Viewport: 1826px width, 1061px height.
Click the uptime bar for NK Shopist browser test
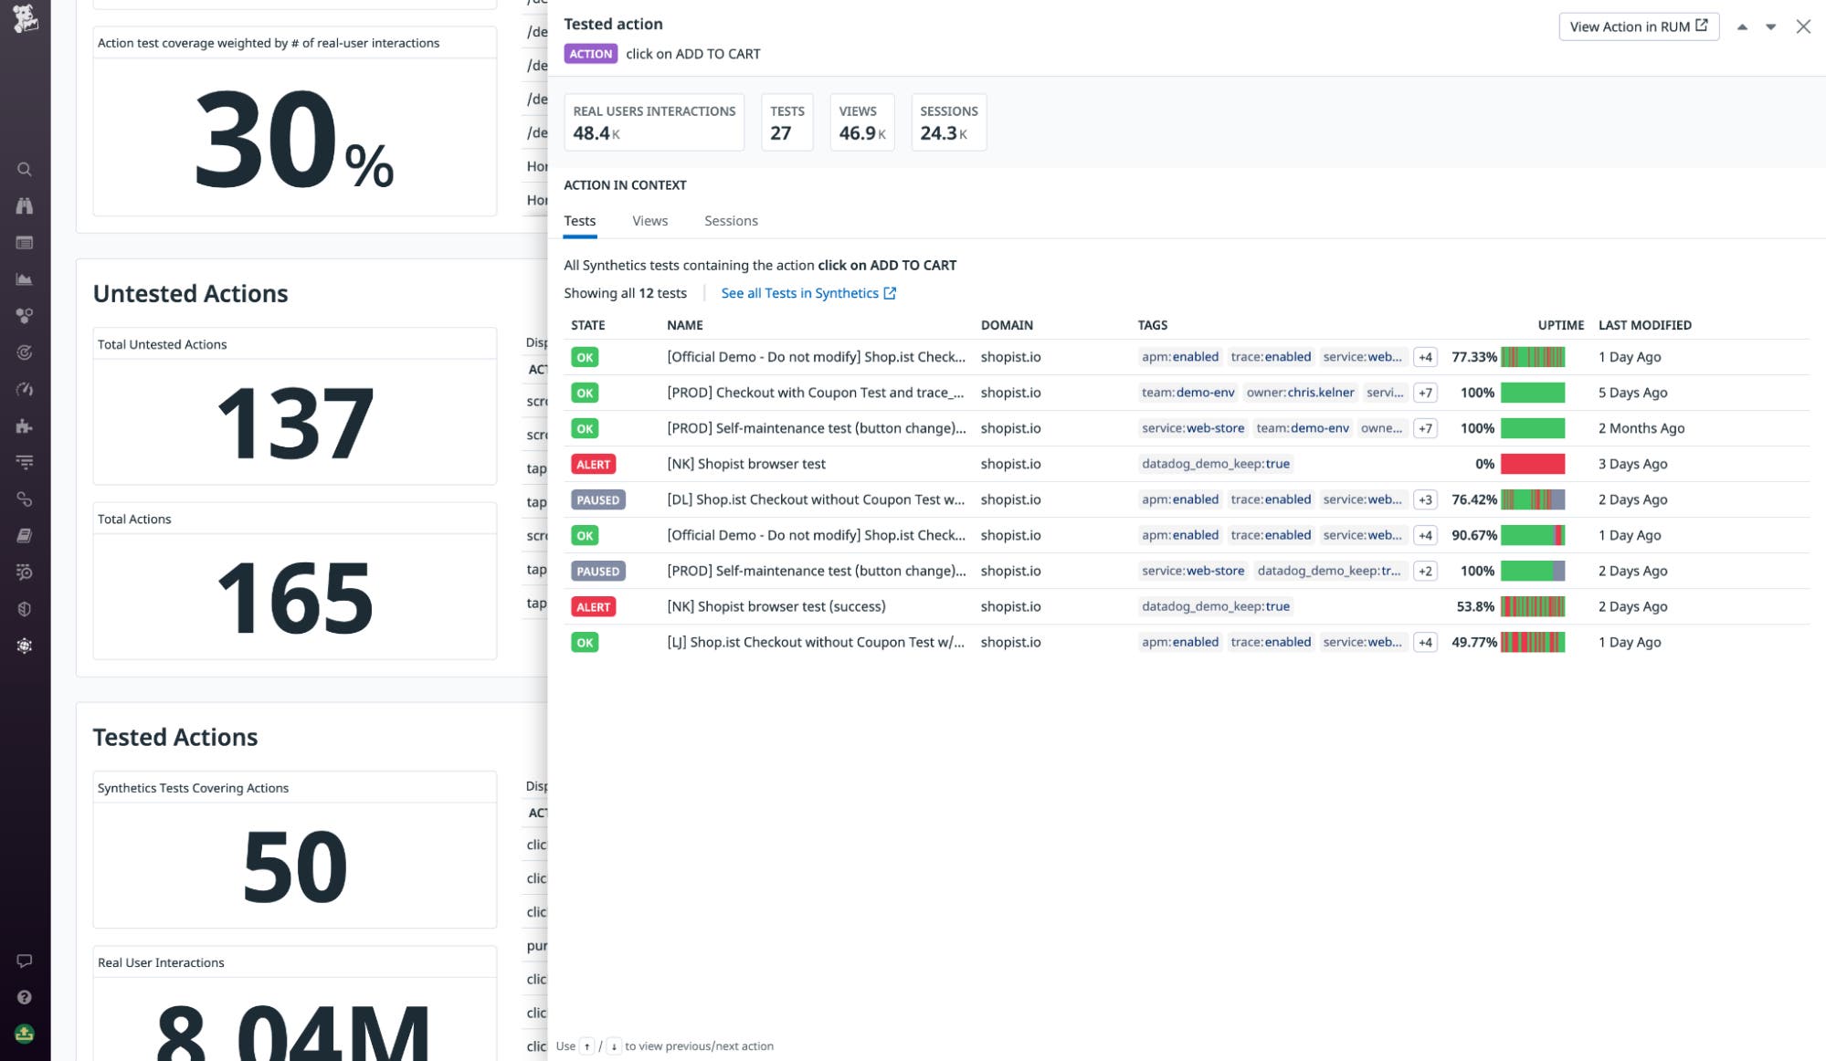(1532, 464)
